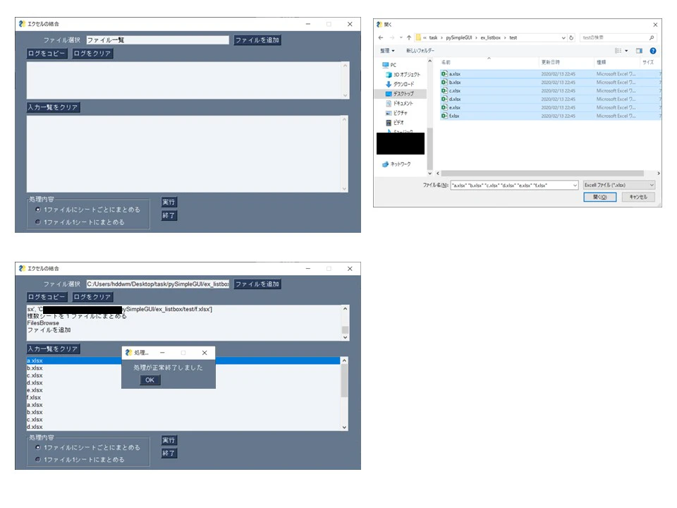Open the view mode icon in the dialog toolbar

[x=618, y=51]
